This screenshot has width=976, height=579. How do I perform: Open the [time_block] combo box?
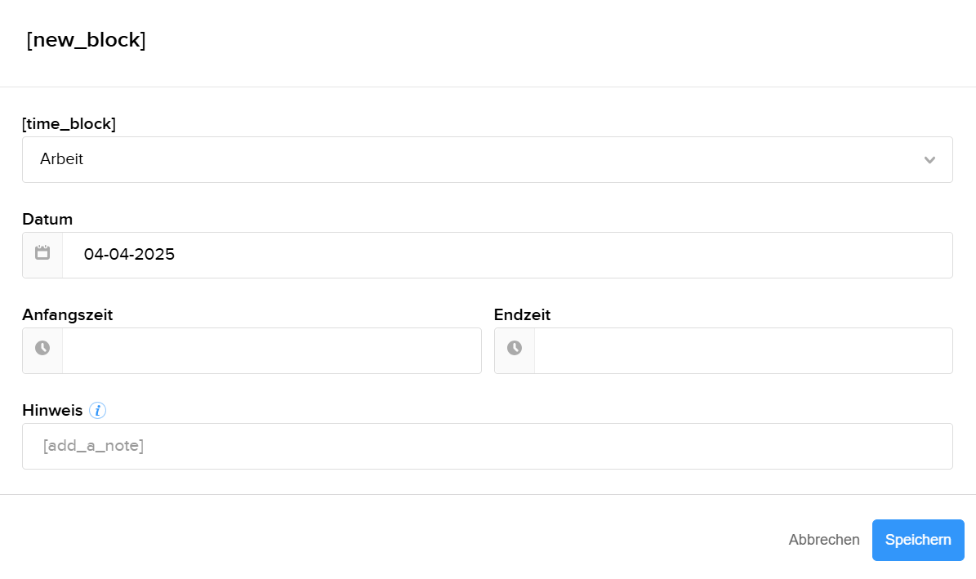(487, 159)
